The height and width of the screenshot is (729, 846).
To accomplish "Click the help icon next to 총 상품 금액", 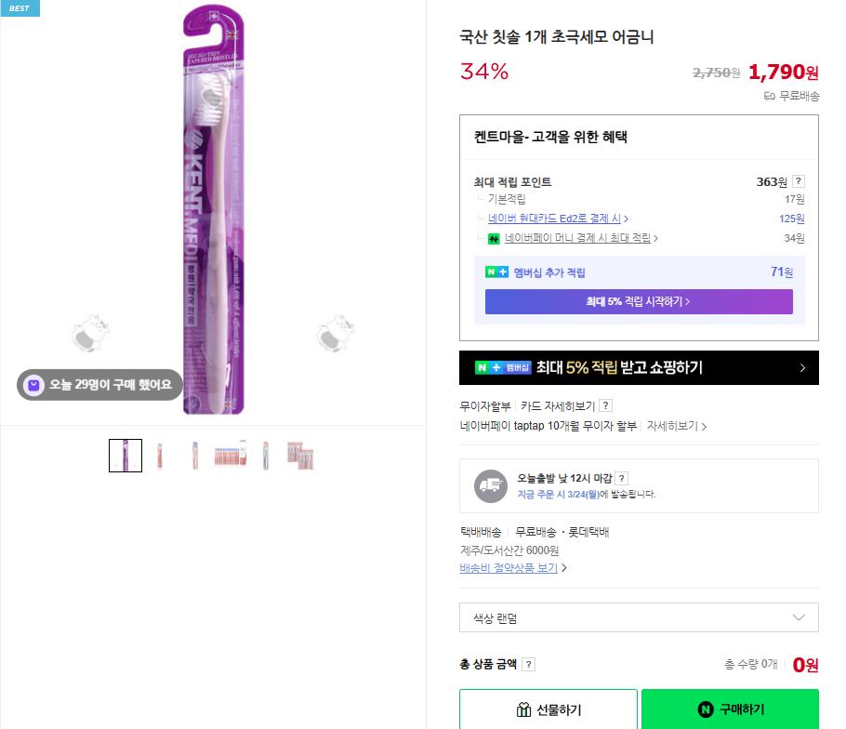I will [x=528, y=664].
